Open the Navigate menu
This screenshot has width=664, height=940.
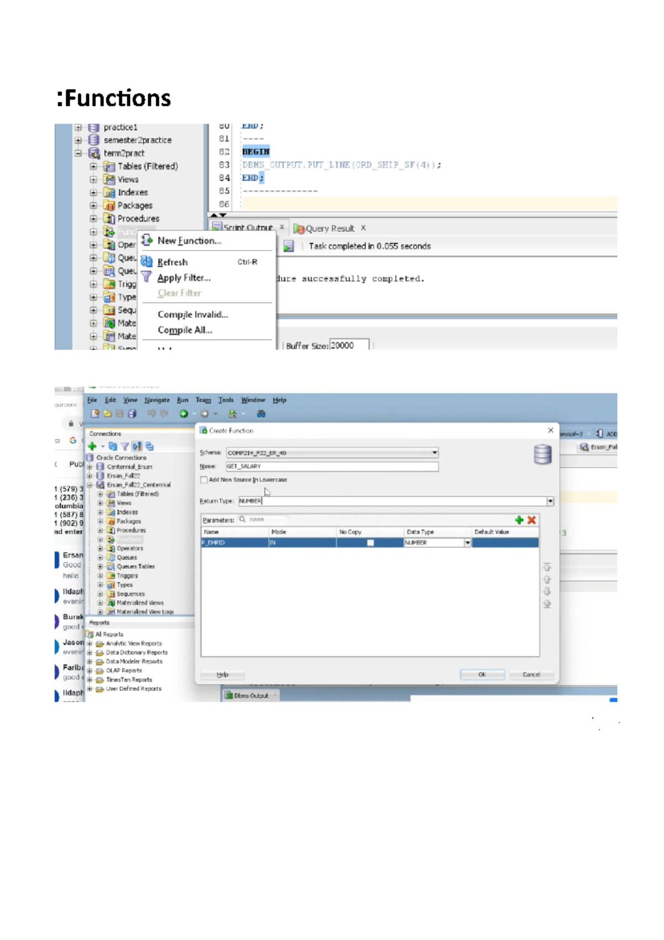tap(157, 400)
